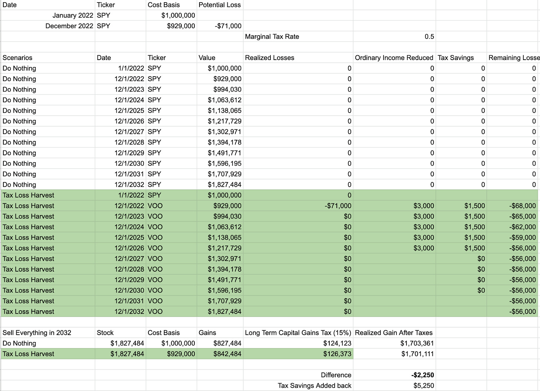Viewport: 540px width, 391px height.
Task: Click the $1,703,361 realized gain cell
Action: (x=395, y=343)
